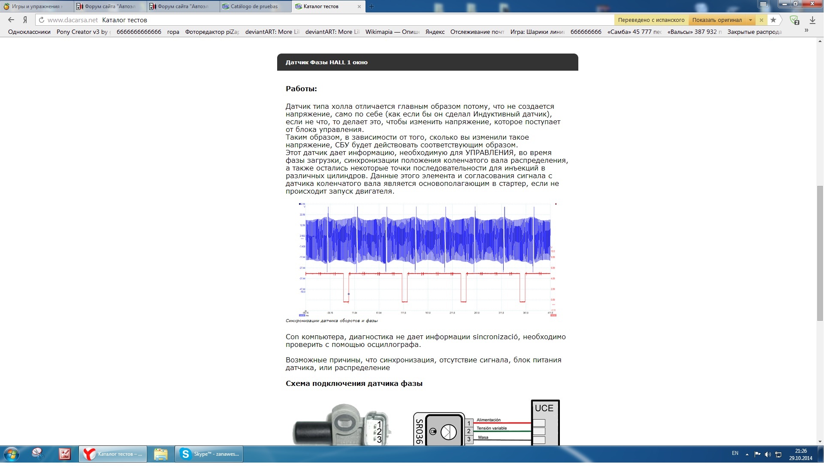The image size is (825, 469).
Task: Switch to the Игры и упражнения tab
Action: 36,6
